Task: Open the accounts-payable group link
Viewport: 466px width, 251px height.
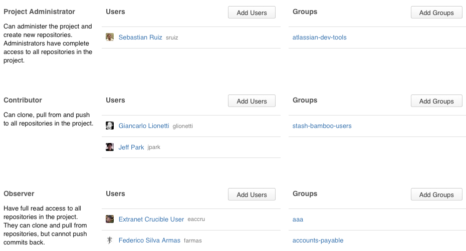Action: click(x=318, y=240)
